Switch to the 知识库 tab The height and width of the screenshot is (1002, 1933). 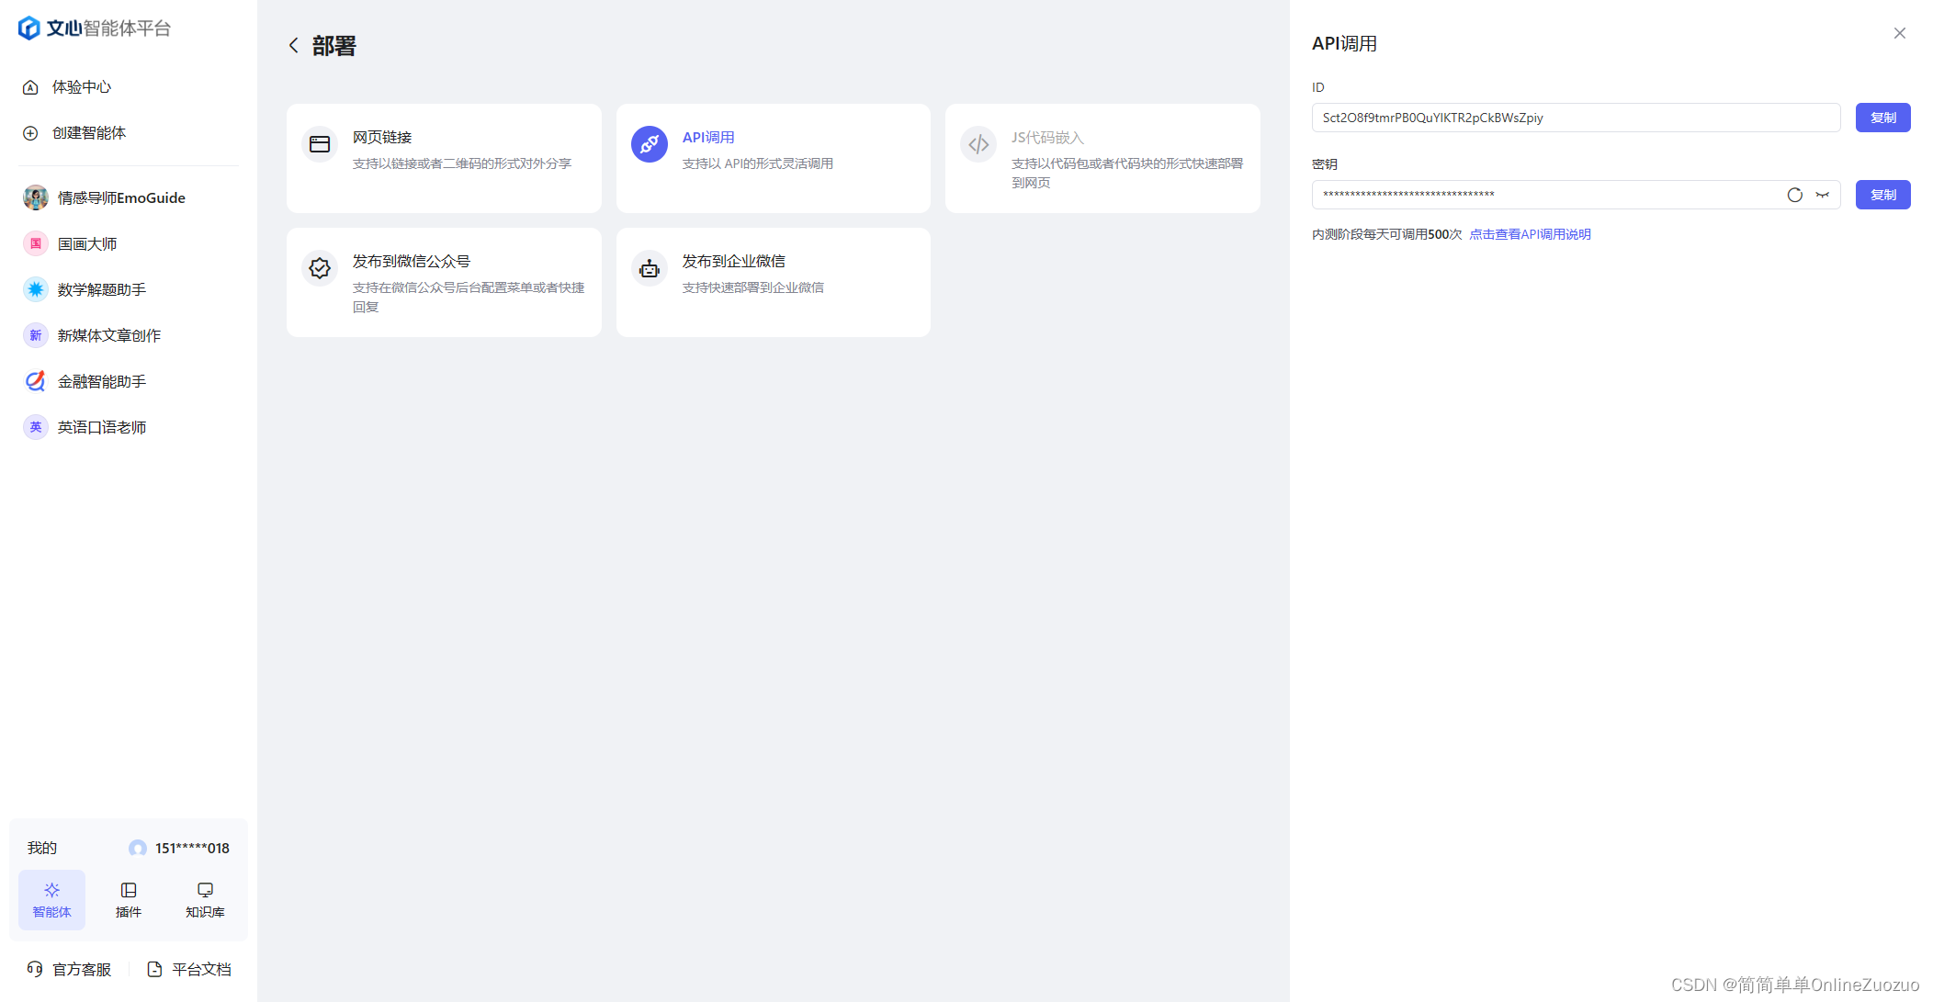205,899
